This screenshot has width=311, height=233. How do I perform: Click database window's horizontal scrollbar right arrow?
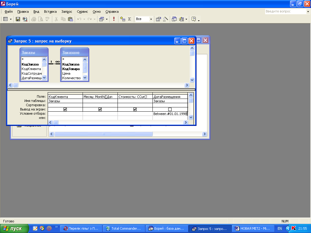(x=204, y=134)
